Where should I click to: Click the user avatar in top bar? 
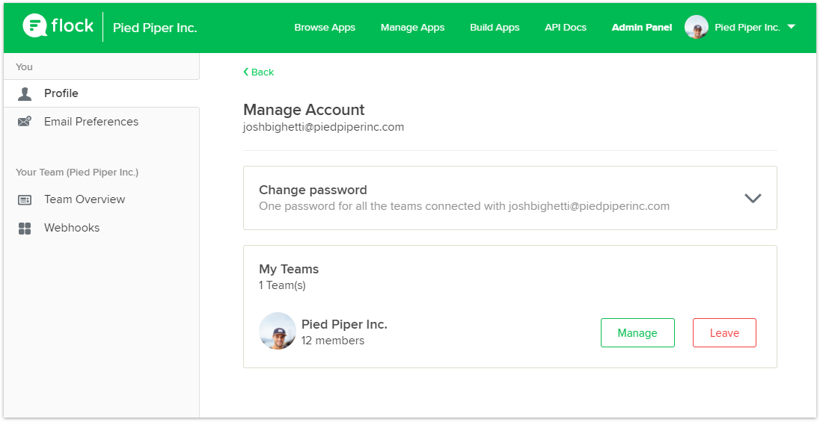[x=697, y=27]
